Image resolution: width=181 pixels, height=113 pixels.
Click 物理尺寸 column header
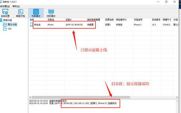click(167, 20)
